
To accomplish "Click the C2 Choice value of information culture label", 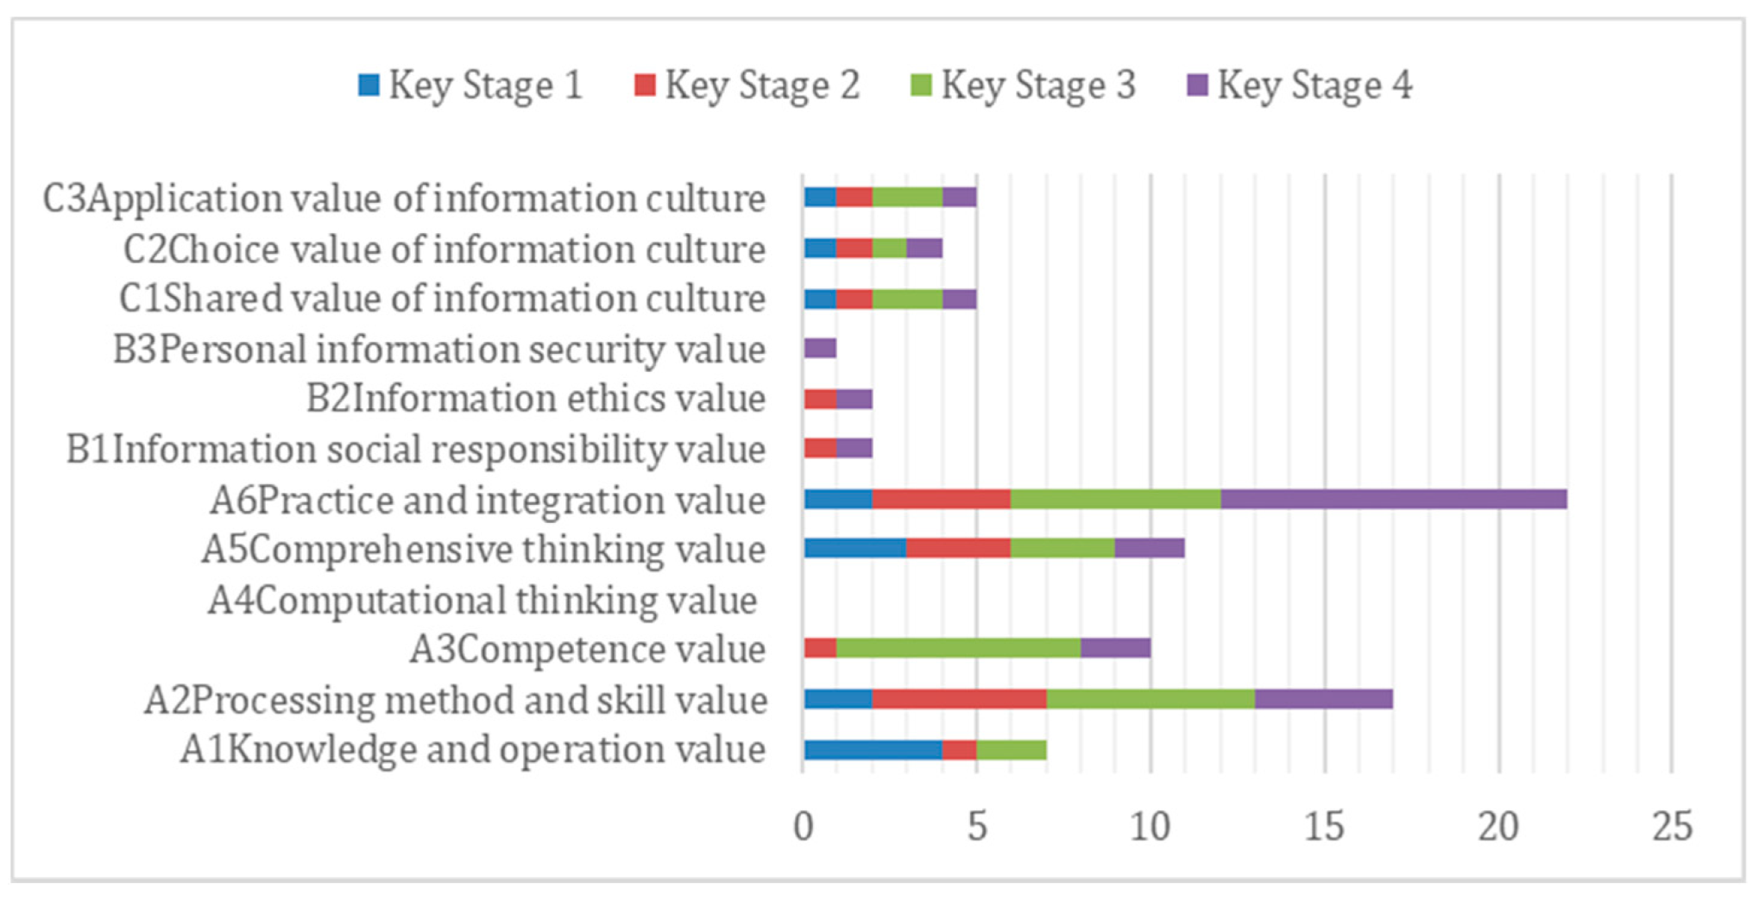I will (444, 249).
